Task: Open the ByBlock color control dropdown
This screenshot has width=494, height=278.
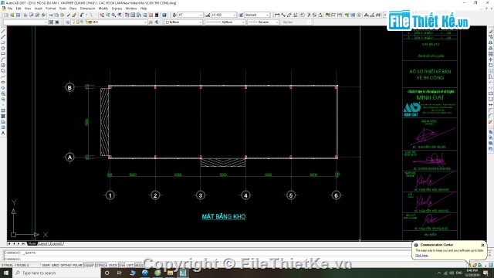Action: [x=184, y=22]
